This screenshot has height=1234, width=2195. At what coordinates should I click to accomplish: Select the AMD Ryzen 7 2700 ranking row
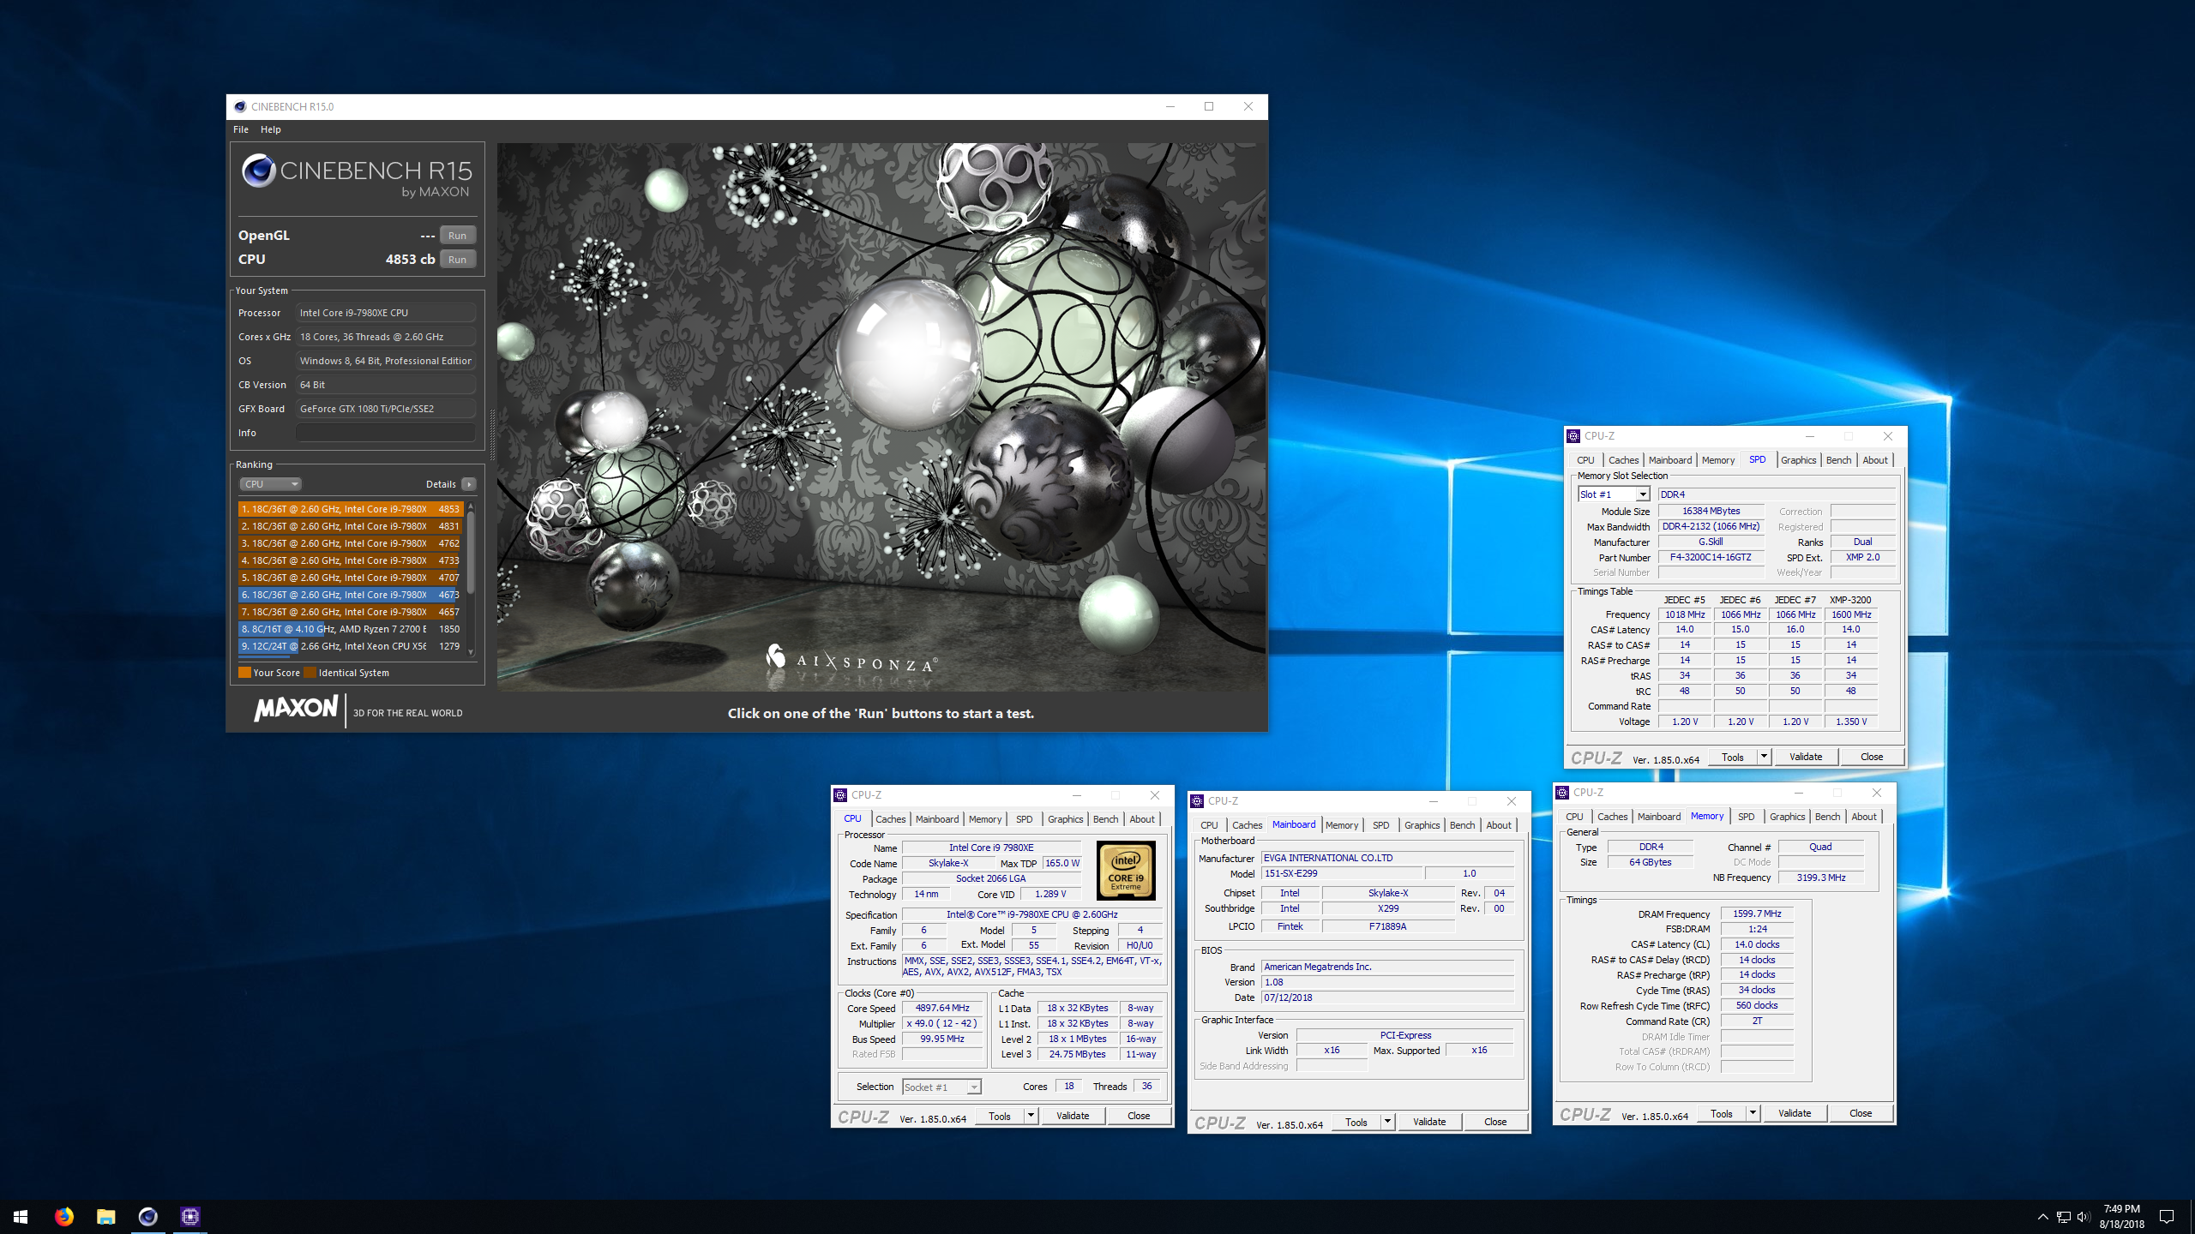point(351,629)
